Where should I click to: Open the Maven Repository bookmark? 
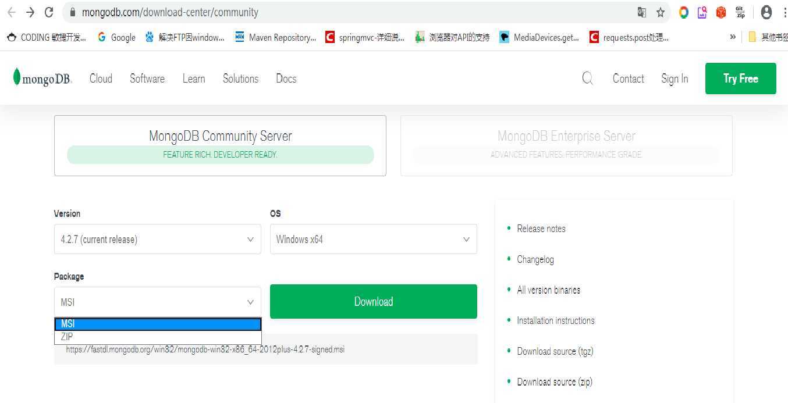click(x=276, y=37)
